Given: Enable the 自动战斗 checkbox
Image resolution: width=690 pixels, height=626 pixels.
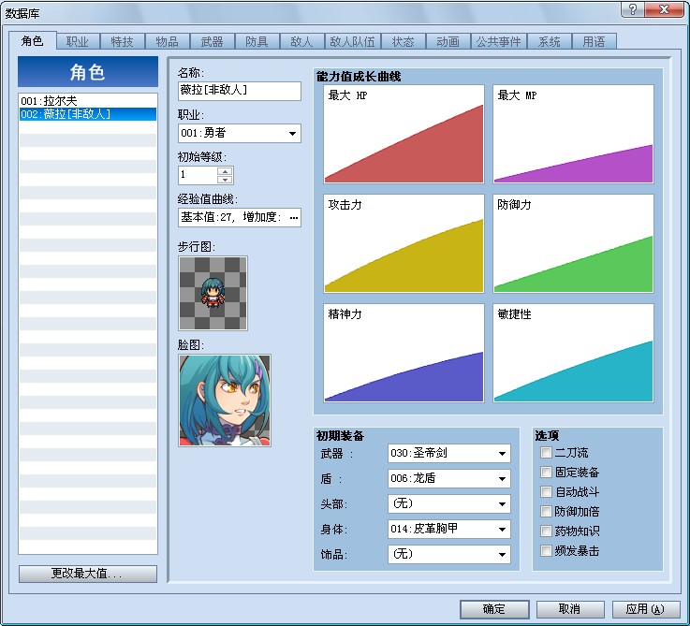Looking at the screenshot, I should click(546, 491).
